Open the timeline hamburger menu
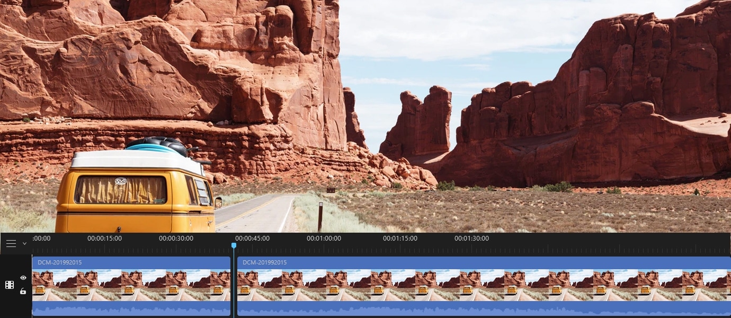This screenshot has height=318, width=731. [x=11, y=244]
